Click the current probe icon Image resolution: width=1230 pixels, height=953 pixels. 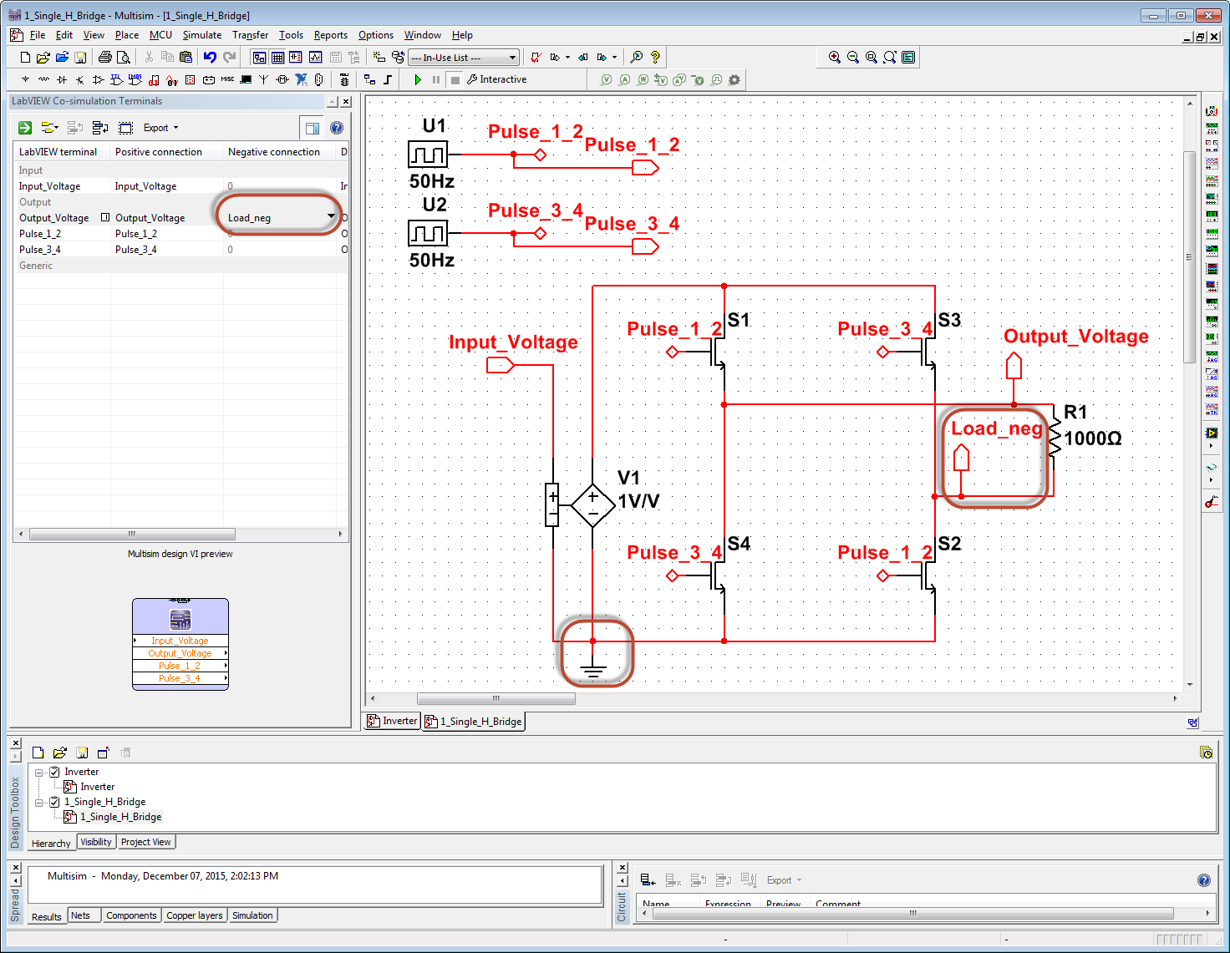[624, 80]
